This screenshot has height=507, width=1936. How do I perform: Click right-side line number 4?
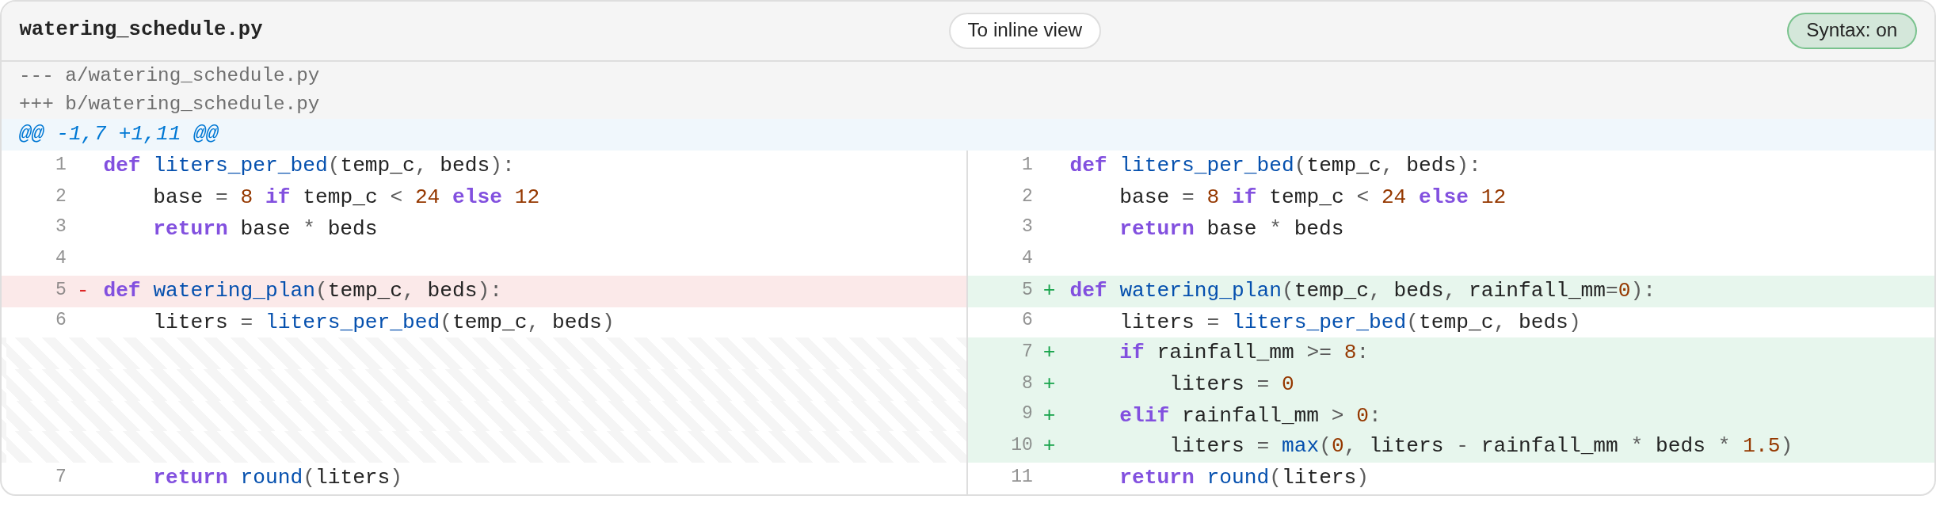(x=1027, y=257)
